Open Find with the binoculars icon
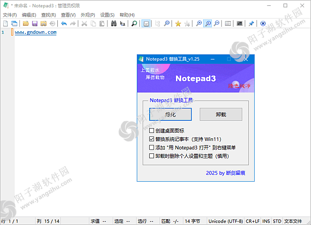Image resolution: width=311 pixels, height=225 pixels. click(114, 24)
